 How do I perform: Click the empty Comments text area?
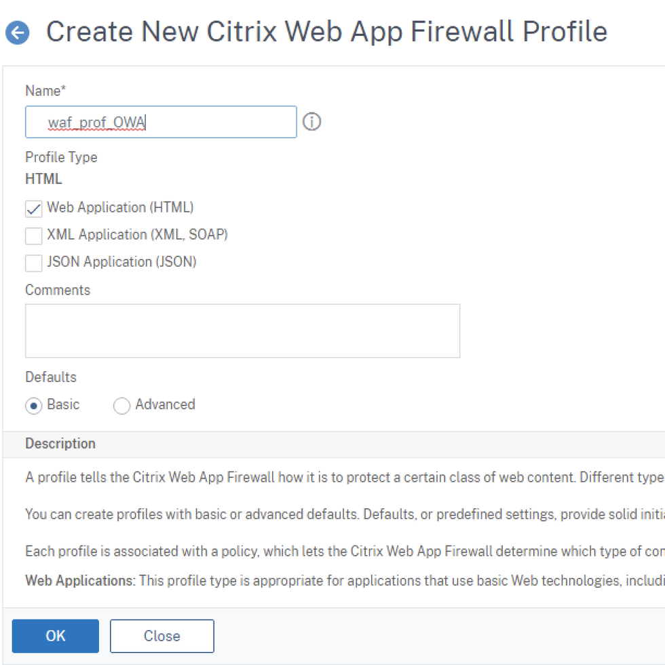click(x=242, y=330)
